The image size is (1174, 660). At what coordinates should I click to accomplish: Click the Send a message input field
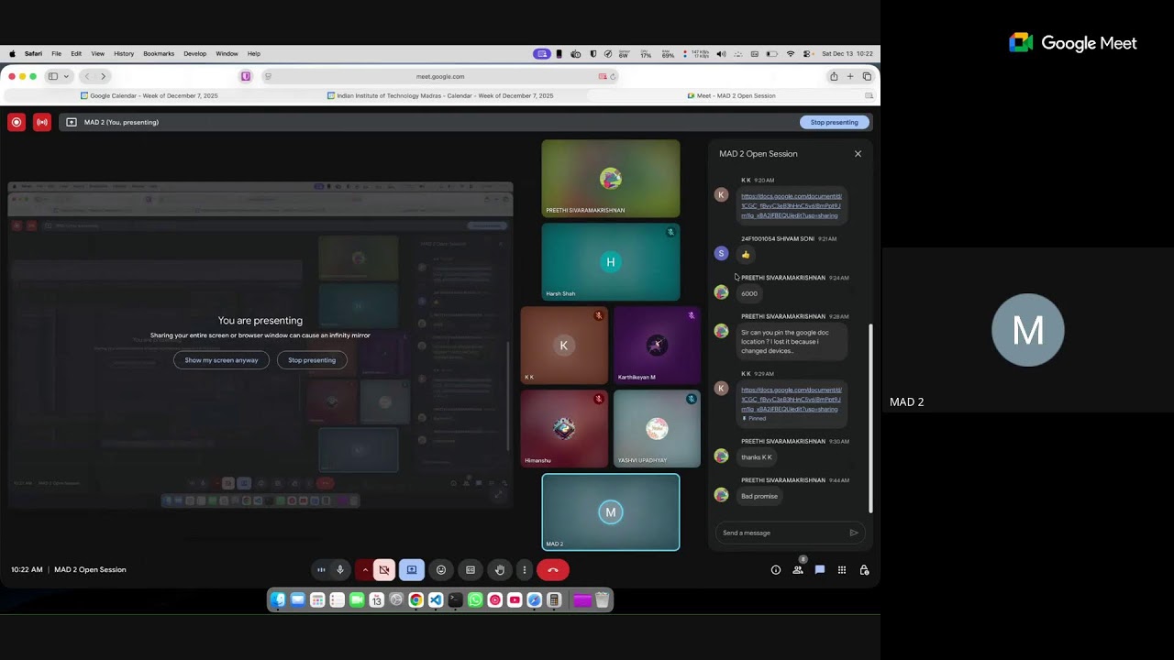pyautogui.click(x=781, y=533)
